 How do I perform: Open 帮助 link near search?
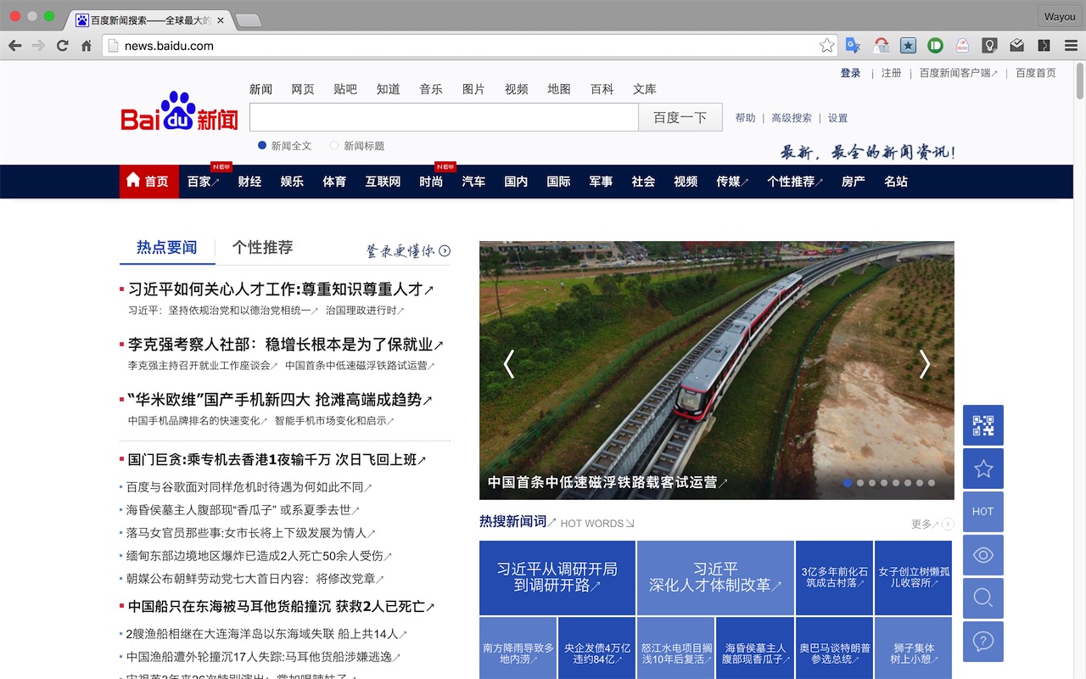745,118
